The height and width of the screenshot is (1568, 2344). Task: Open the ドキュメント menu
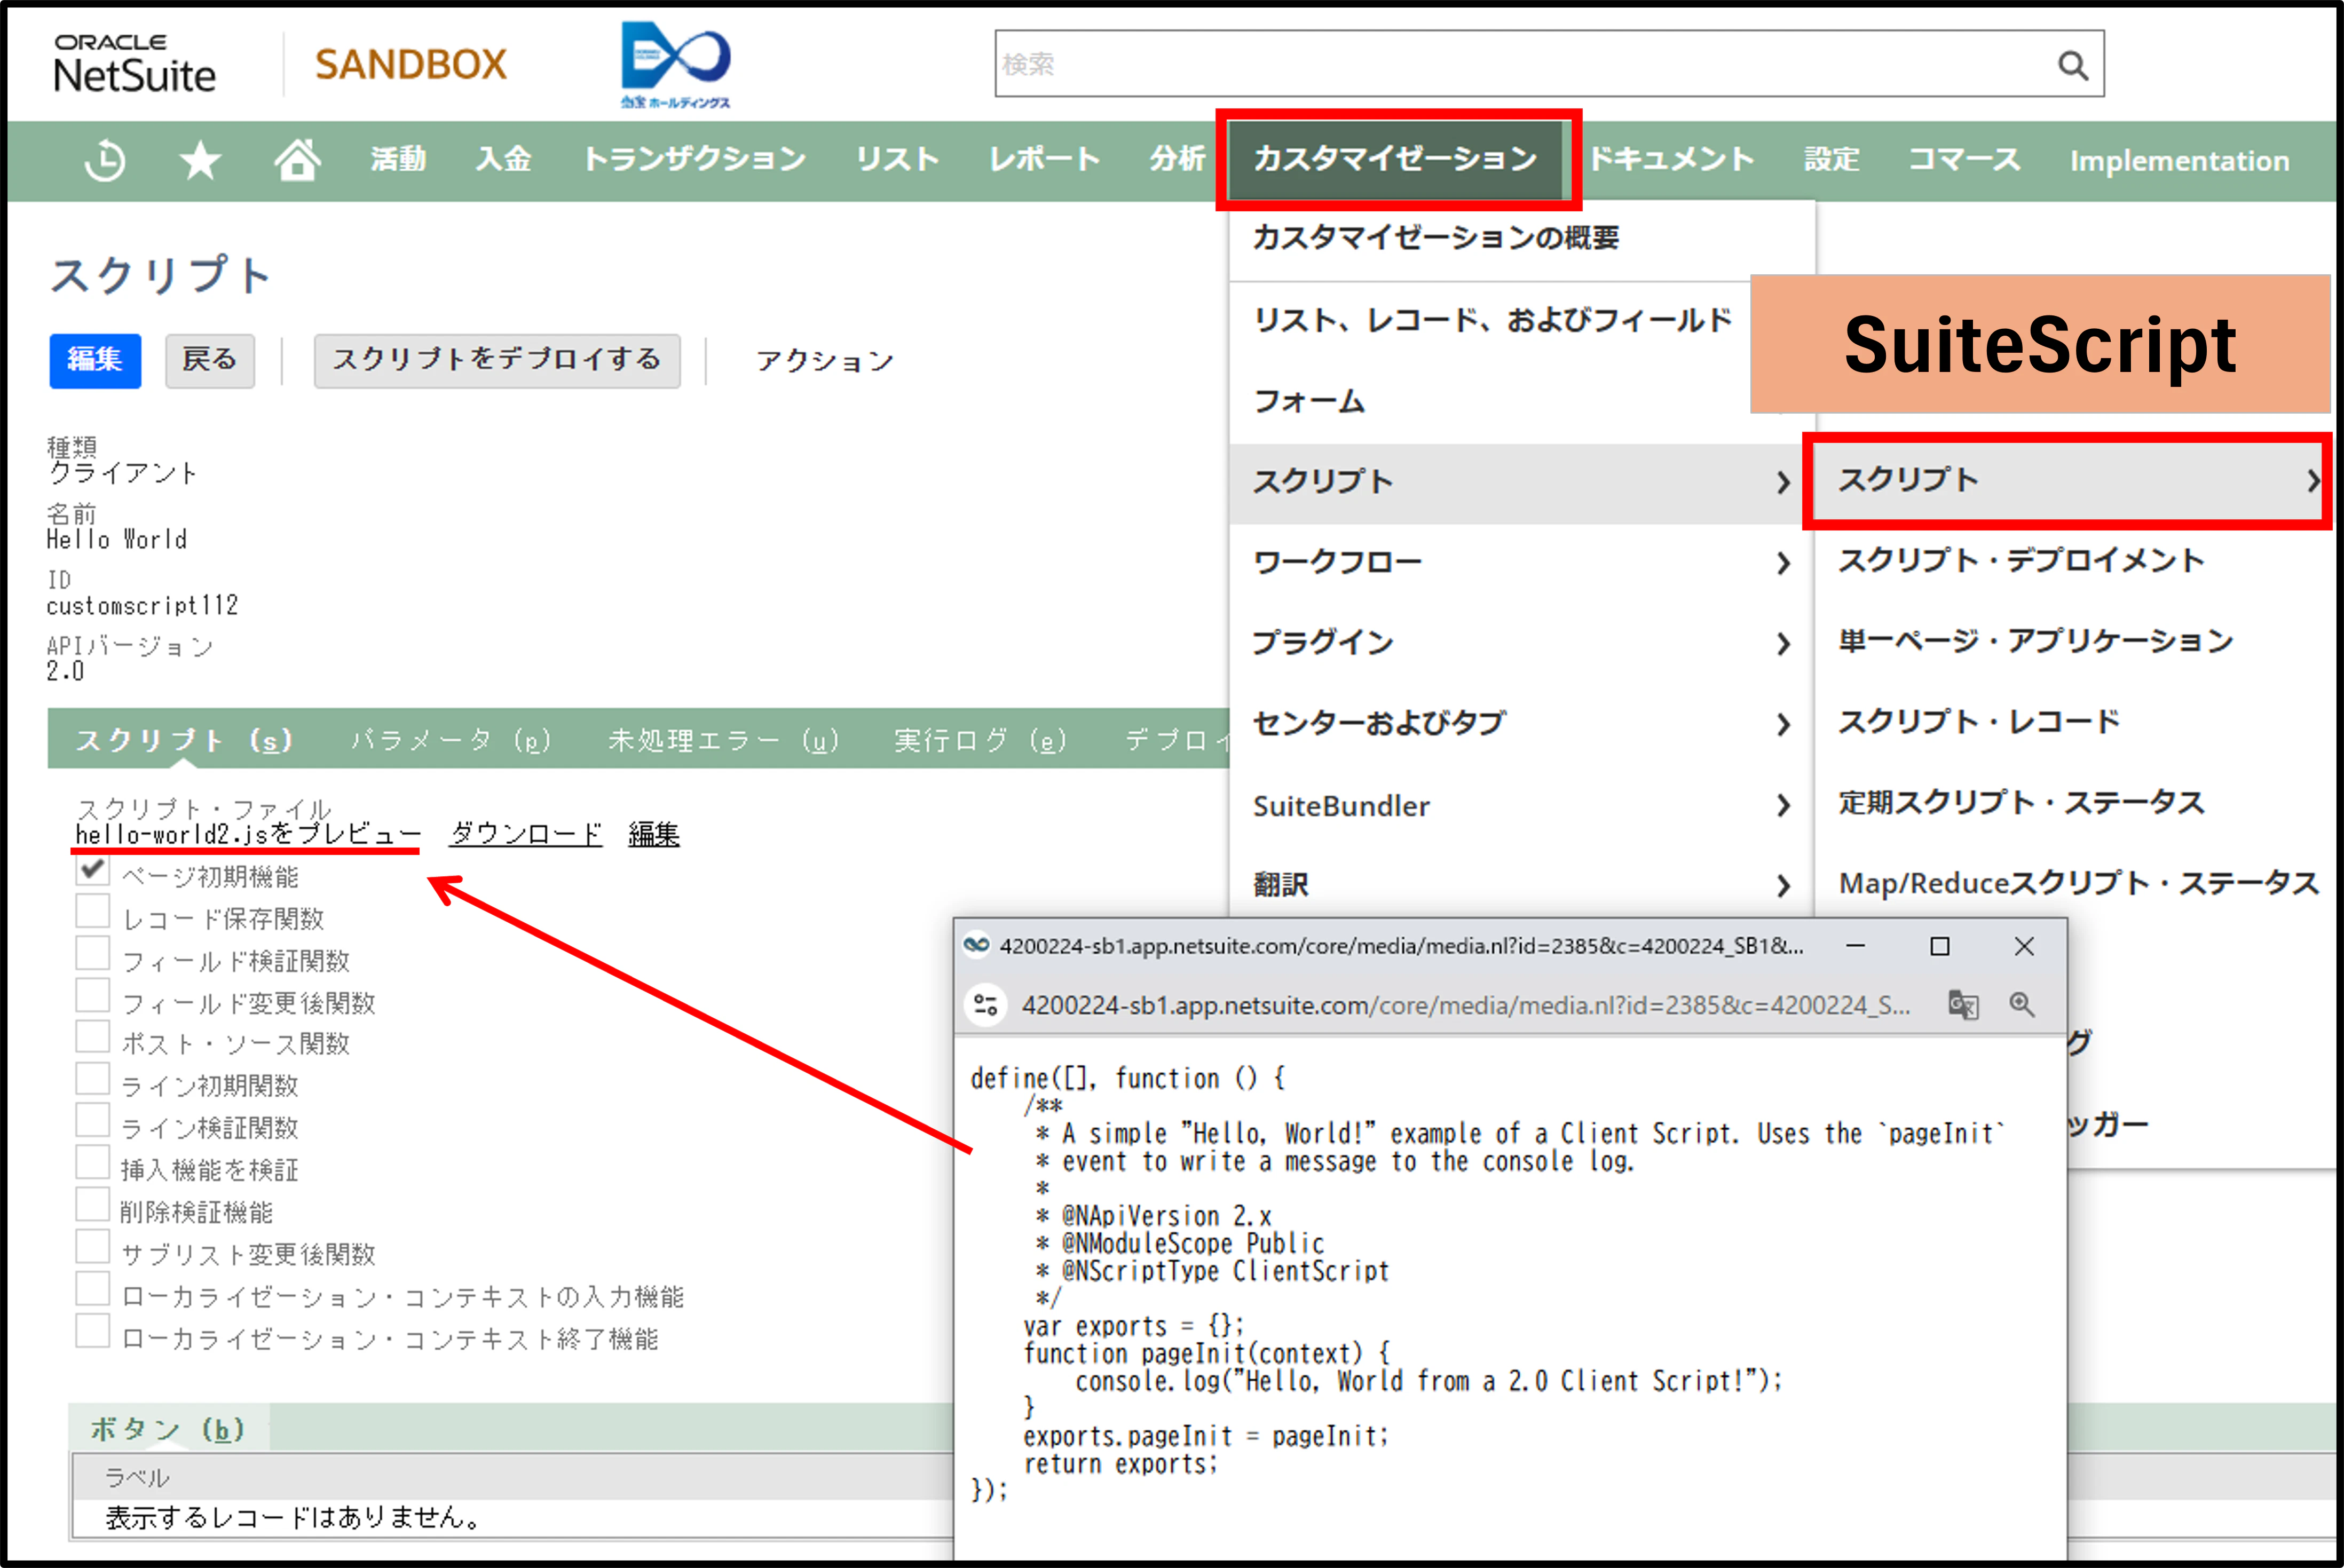tap(1671, 159)
